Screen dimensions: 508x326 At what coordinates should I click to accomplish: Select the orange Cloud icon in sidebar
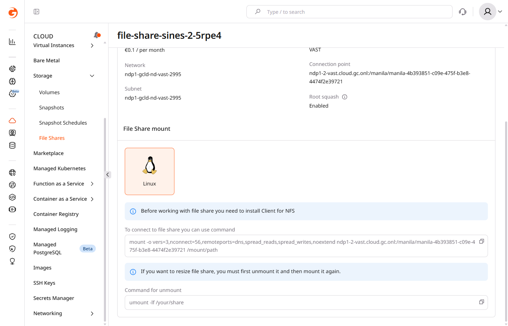pyautogui.click(x=12, y=121)
